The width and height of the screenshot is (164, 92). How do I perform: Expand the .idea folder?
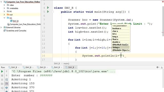tap(4, 5)
